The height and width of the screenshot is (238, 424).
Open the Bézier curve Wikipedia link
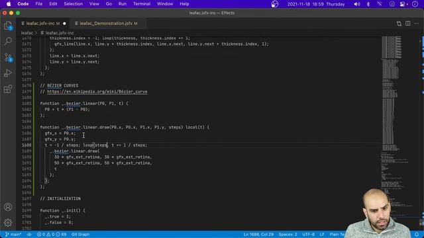pos(97,92)
